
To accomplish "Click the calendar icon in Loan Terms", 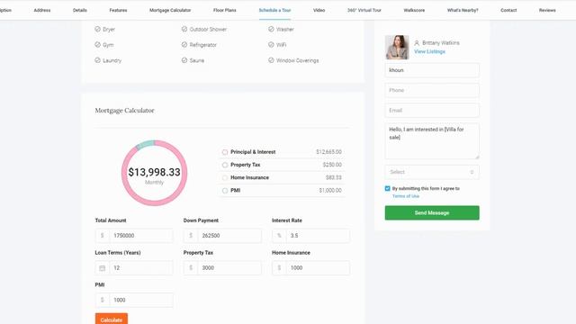I will tap(102, 268).
